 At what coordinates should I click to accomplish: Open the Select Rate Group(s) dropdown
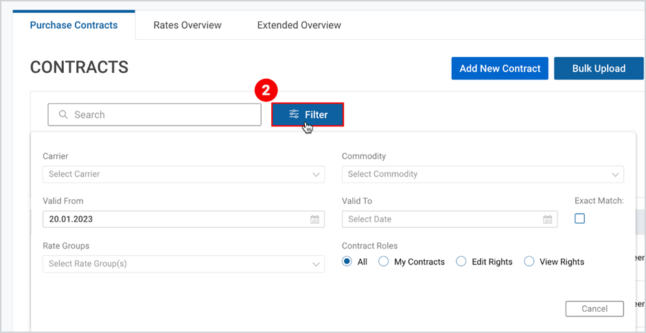[x=184, y=264]
